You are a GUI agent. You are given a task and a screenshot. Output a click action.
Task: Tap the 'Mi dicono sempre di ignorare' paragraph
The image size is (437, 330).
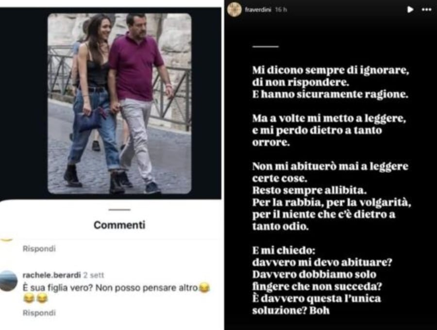tap(331, 82)
